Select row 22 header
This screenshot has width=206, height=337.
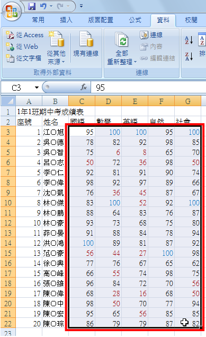point(8,323)
